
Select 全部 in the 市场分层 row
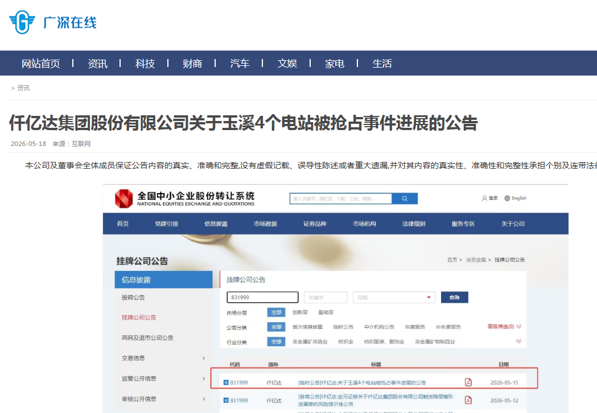(x=277, y=312)
